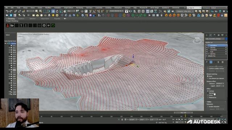232x130 pixels.
Task: Toggle the Normals affect checkbox
Action: [x=208, y=93]
